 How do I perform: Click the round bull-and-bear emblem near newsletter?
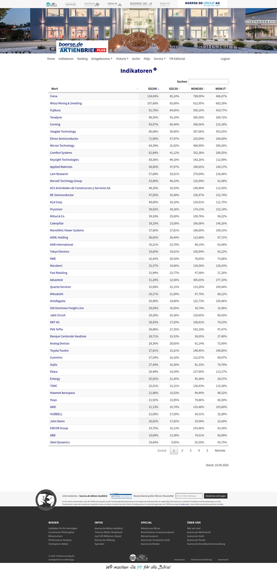click(x=46, y=500)
